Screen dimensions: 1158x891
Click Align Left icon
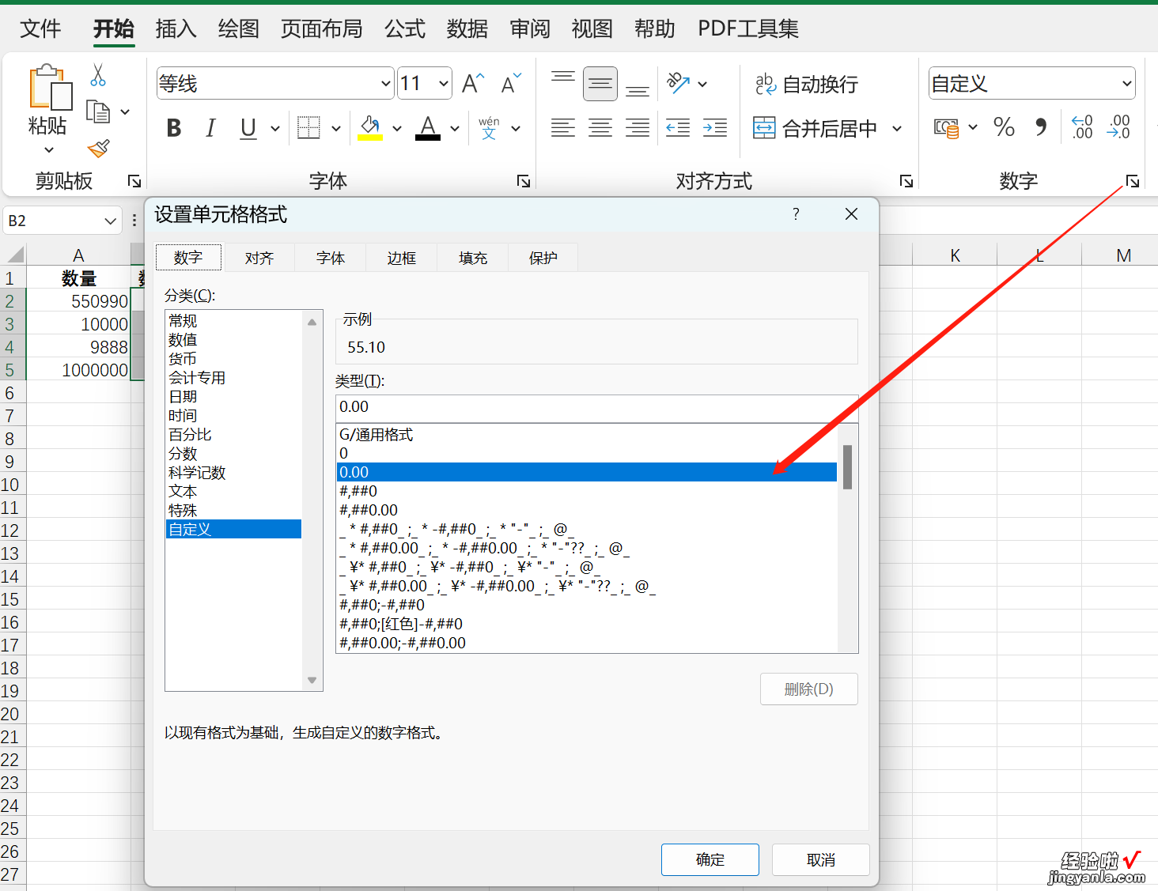click(x=563, y=128)
